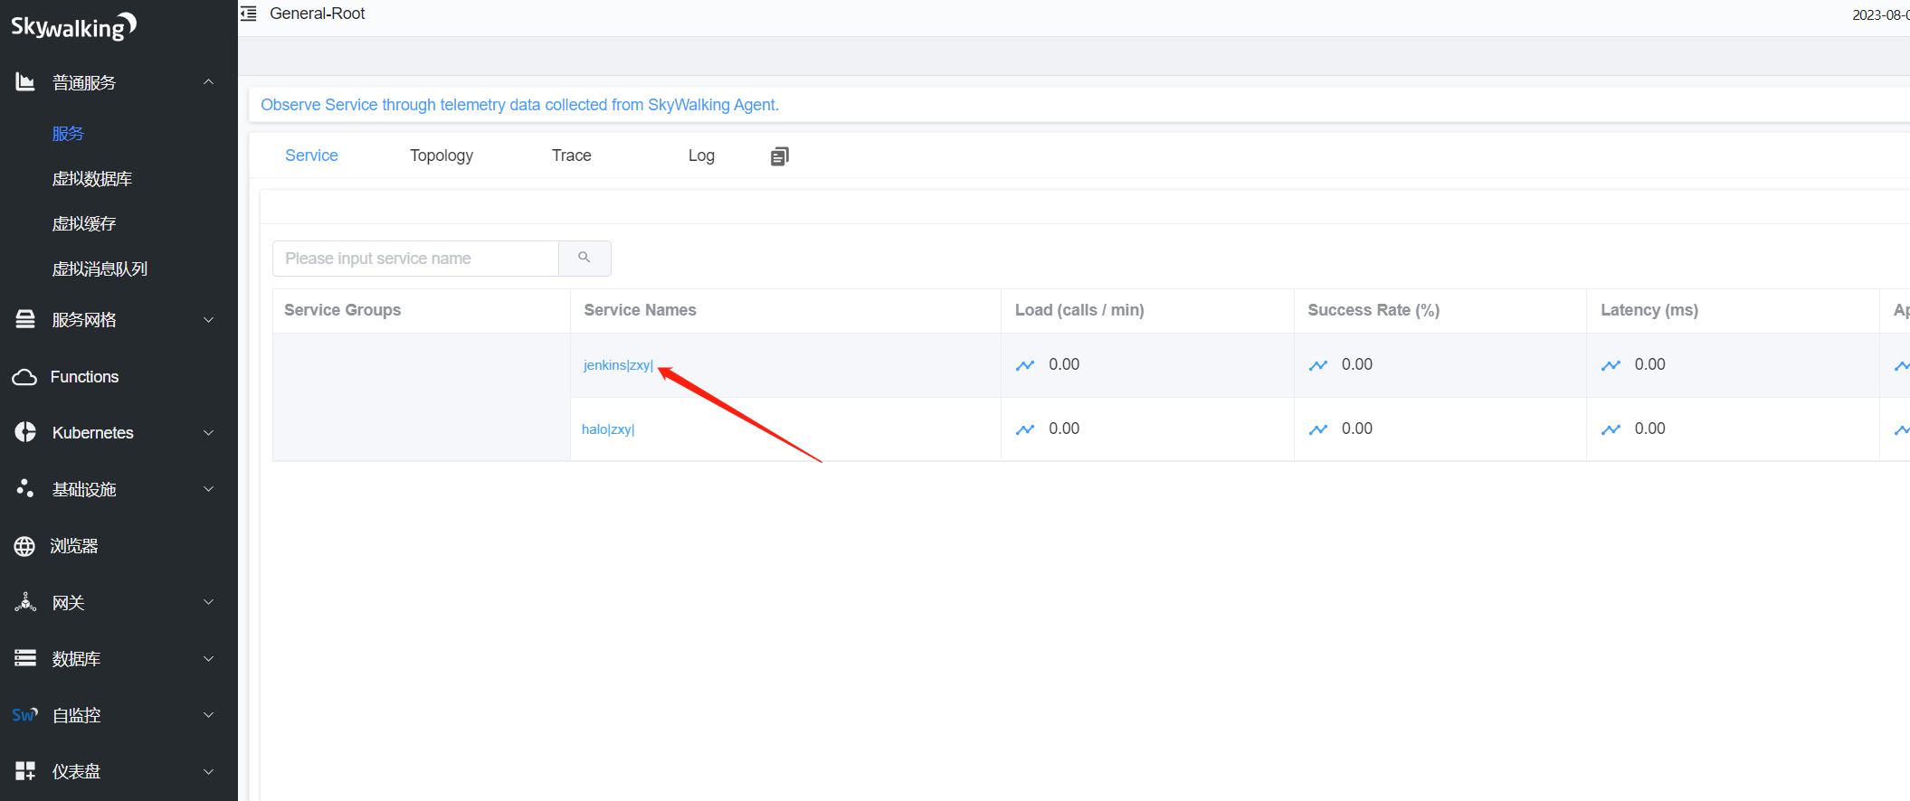Open Success Rate trend chart for jenkins row
Viewport: 1910px width, 801px height.
point(1318,365)
